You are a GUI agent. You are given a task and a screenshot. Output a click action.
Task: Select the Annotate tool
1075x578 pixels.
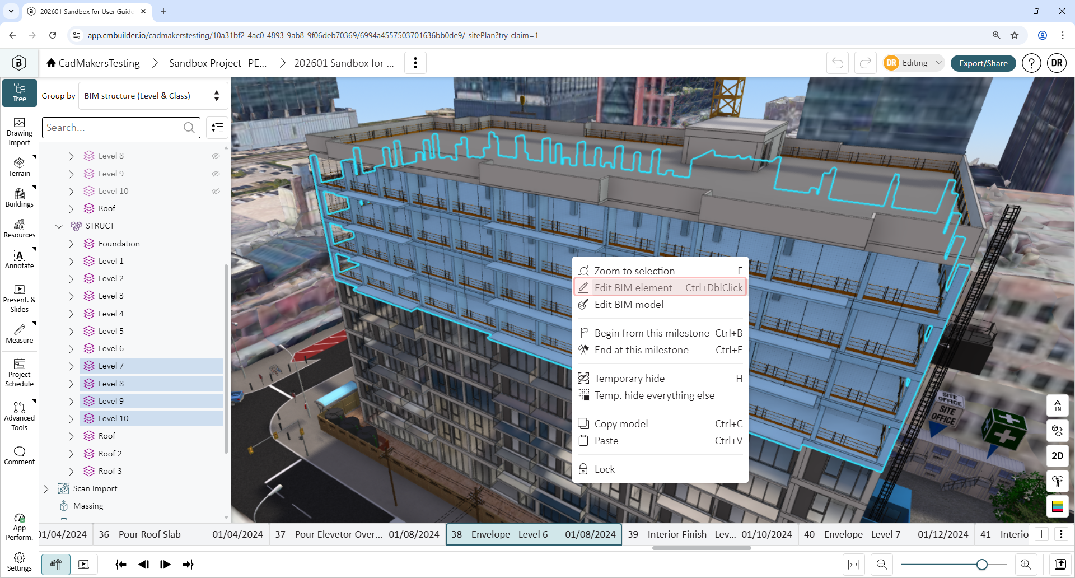point(20,259)
